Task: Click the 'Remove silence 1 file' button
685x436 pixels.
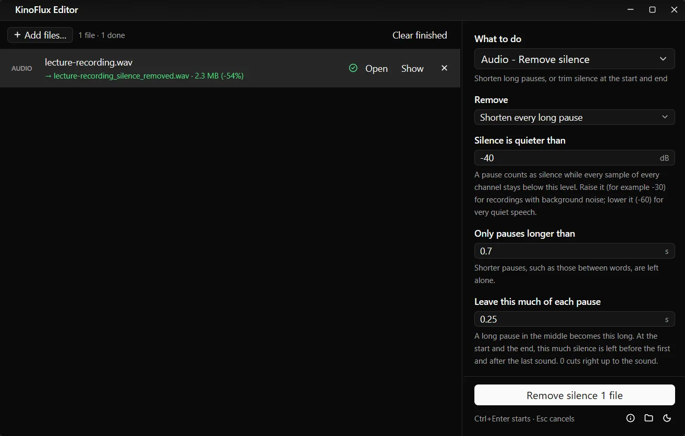Action: pyautogui.click(x=574, y=395)
